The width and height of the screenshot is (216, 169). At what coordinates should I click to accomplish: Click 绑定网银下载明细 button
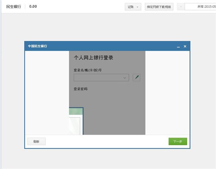159,7
